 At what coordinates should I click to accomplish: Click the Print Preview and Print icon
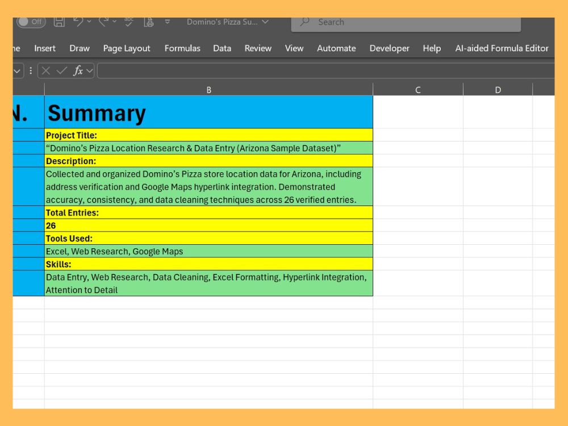pos(148,22)
